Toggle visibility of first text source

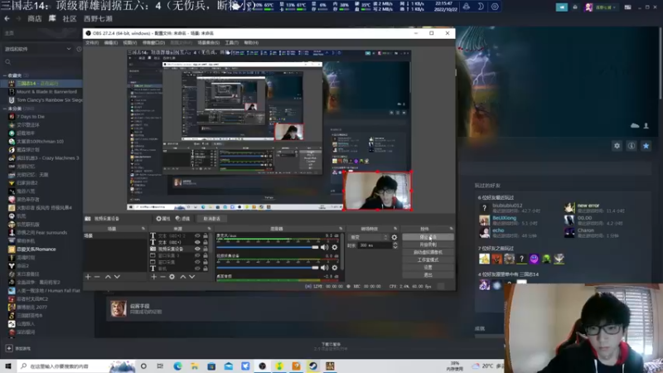pos(197,236)
